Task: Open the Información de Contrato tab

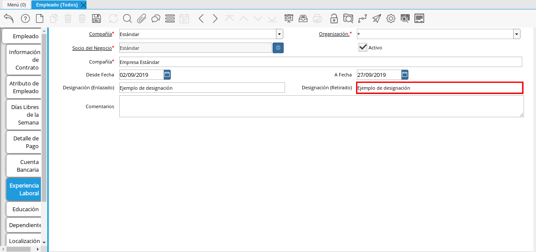Action: tap(24, 60)
